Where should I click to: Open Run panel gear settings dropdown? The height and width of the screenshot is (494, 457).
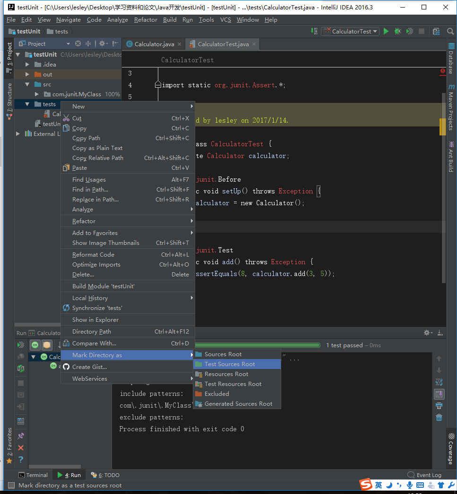[x=428, y=333]
